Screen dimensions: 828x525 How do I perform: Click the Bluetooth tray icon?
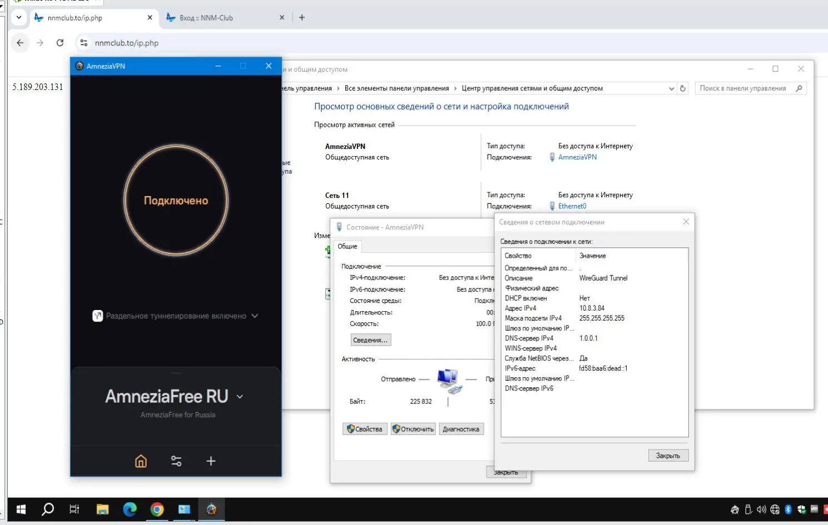788,509
